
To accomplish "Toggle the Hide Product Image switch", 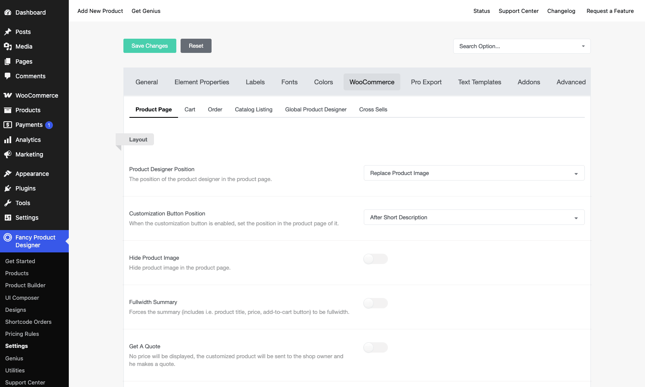I will [375, 259].
